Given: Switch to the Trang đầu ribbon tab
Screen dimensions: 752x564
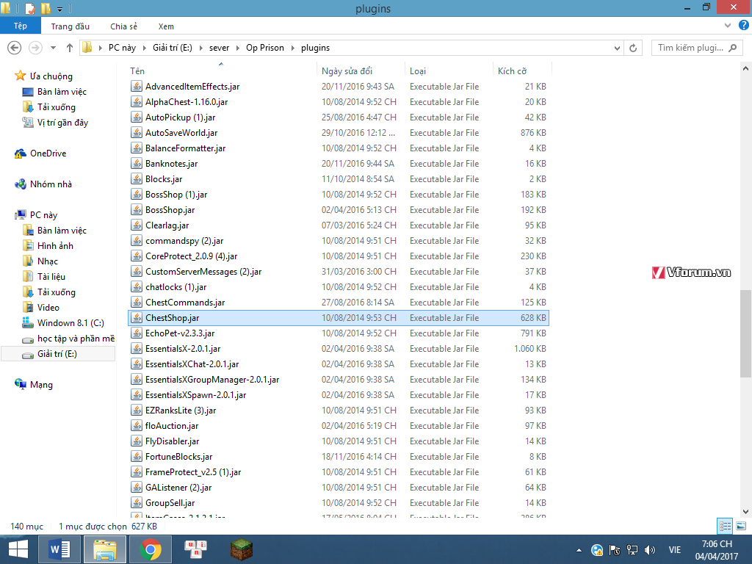Looking at the screenshot, I should (70, 26).
